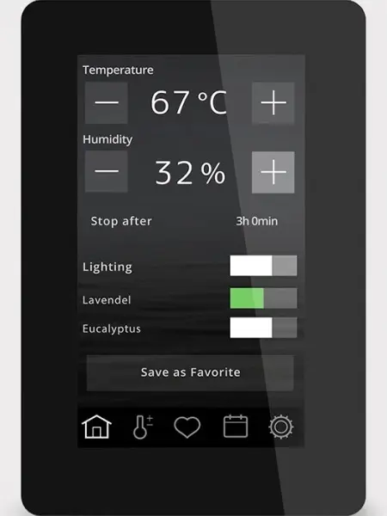Click the Humidity heading text
The height and width of the screenshot is (516, 387).
107,139
